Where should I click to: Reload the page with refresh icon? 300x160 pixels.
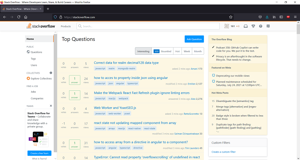pos(19,17)
